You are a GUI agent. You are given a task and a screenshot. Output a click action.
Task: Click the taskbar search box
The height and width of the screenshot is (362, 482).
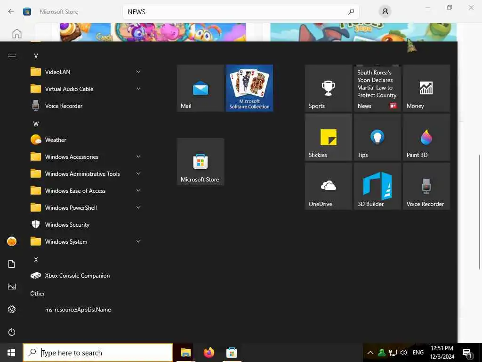click(98, 353)
